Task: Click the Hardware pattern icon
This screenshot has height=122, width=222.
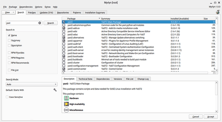Action: (66, 98)
